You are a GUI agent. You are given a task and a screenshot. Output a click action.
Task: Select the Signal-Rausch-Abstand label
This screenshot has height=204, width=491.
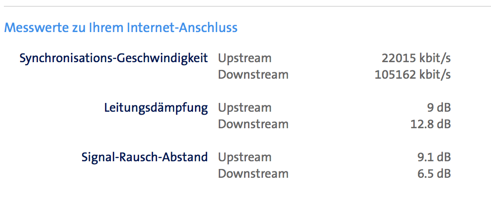tap(144, 157)
